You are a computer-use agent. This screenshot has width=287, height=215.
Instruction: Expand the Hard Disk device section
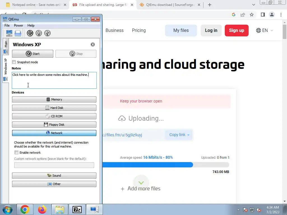pyautogui.click(x=54, y=108)
